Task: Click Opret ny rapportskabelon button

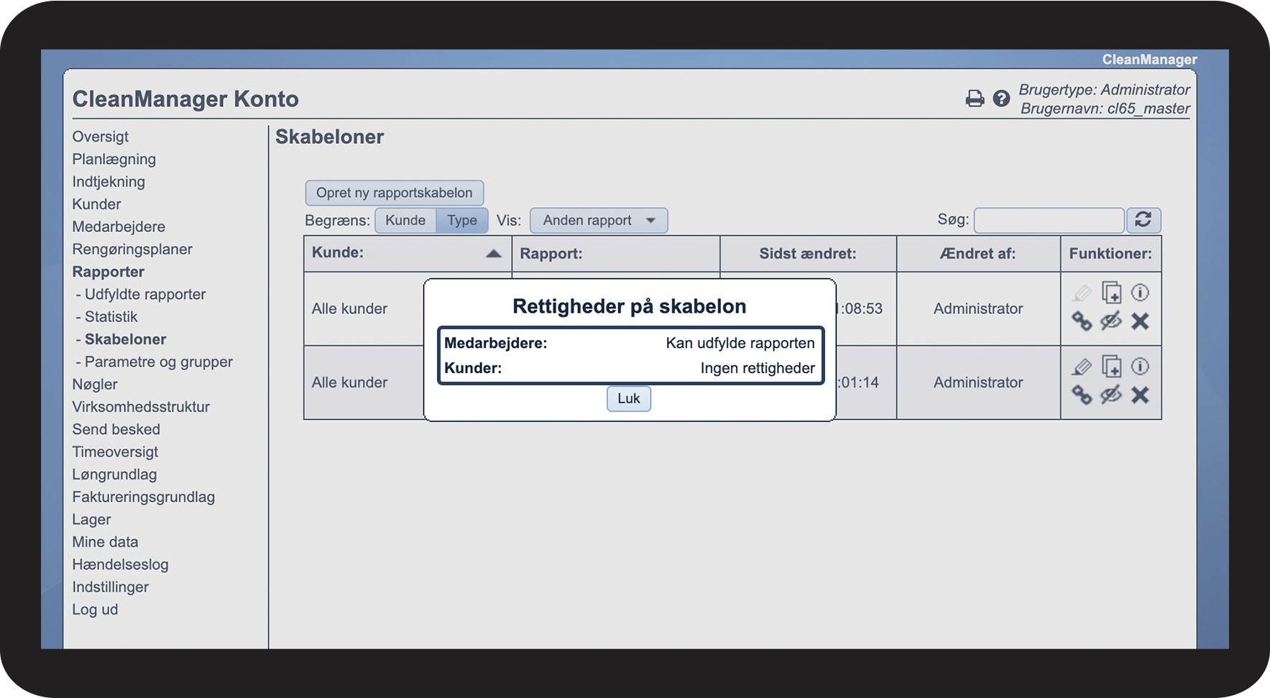Action: tap(394, 193)
